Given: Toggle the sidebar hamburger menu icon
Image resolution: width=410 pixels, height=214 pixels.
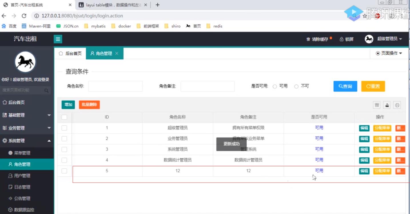Looking at the screenshot, I should point(58,39).
